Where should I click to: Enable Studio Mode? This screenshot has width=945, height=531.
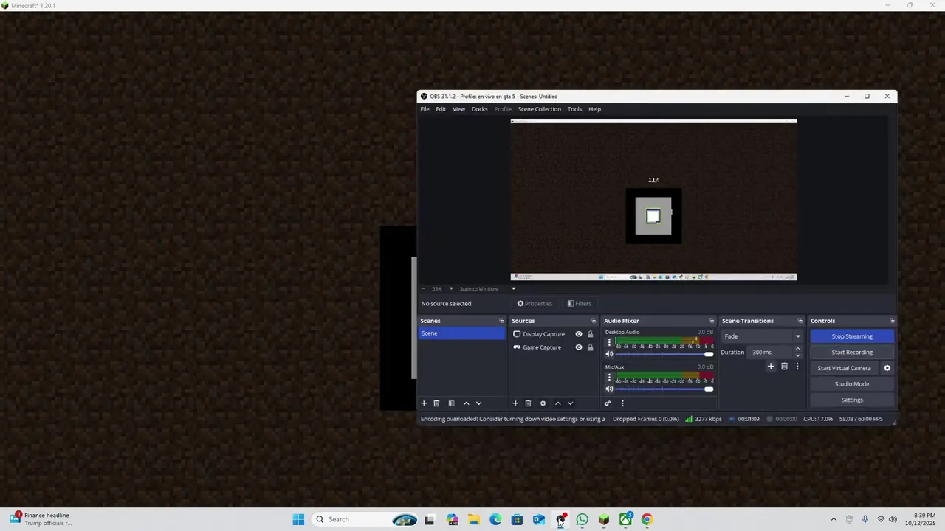[852, 384]
